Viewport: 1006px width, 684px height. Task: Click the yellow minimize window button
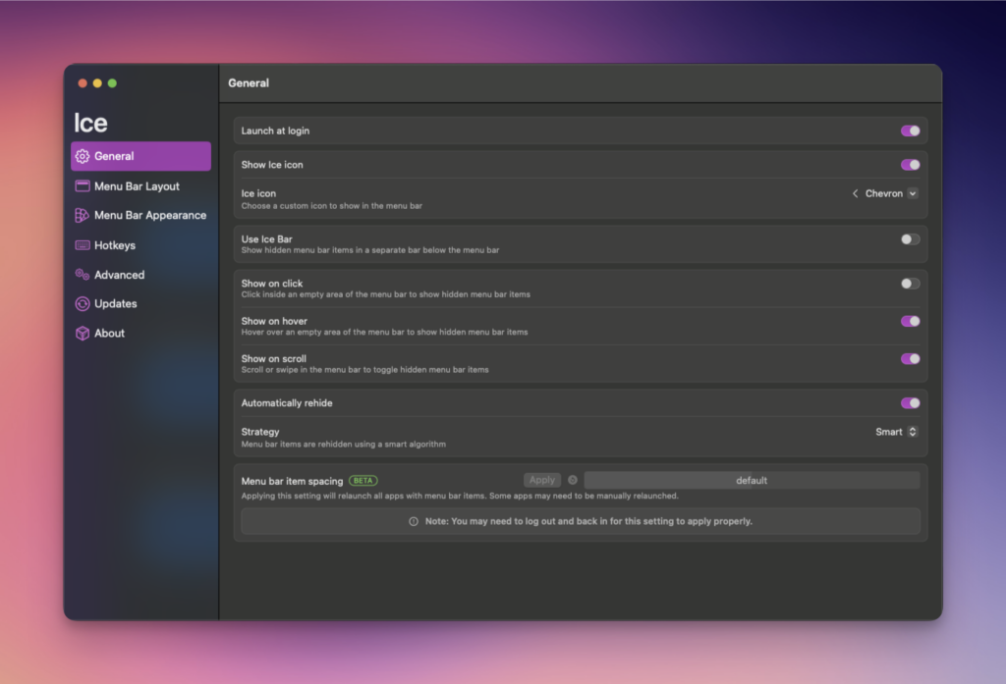pyautogui.click(x=97, y=83)
